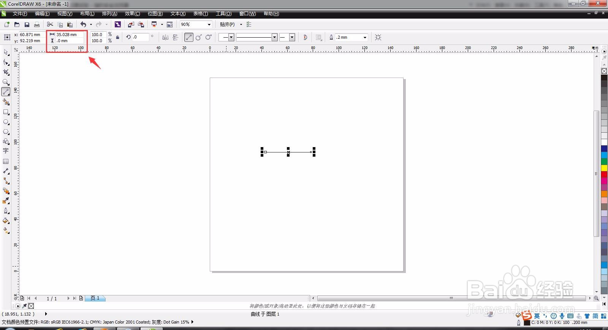This screenshot has width=608, height=330.
Task: Select the Interactive Fill tool in the toolbox
Action: 6,230
